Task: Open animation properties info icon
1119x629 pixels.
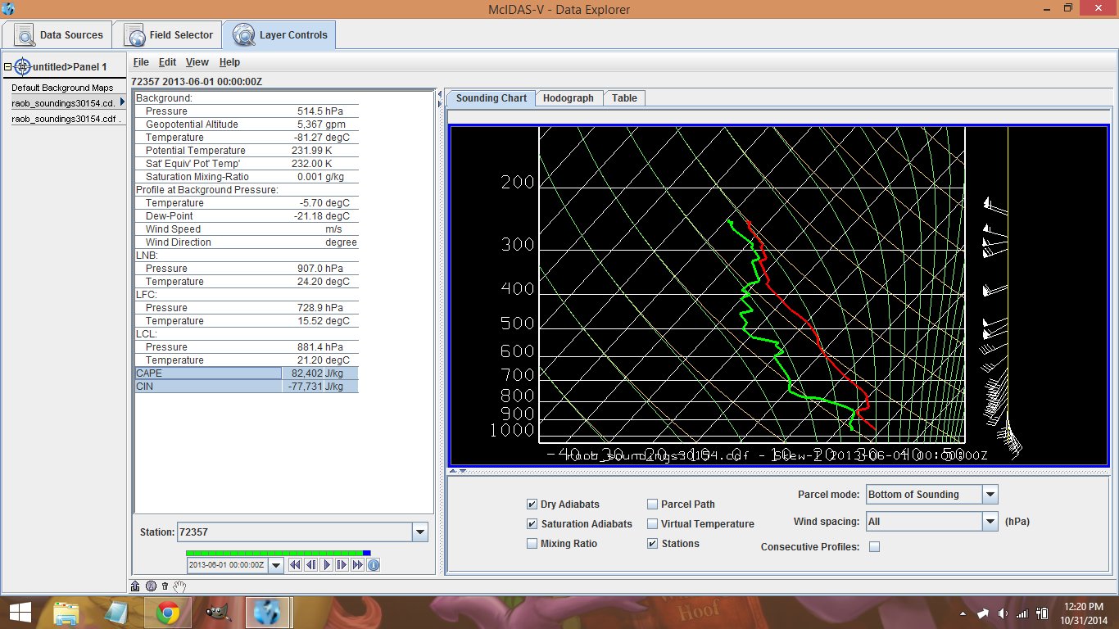Action: [x=374, y=565]
